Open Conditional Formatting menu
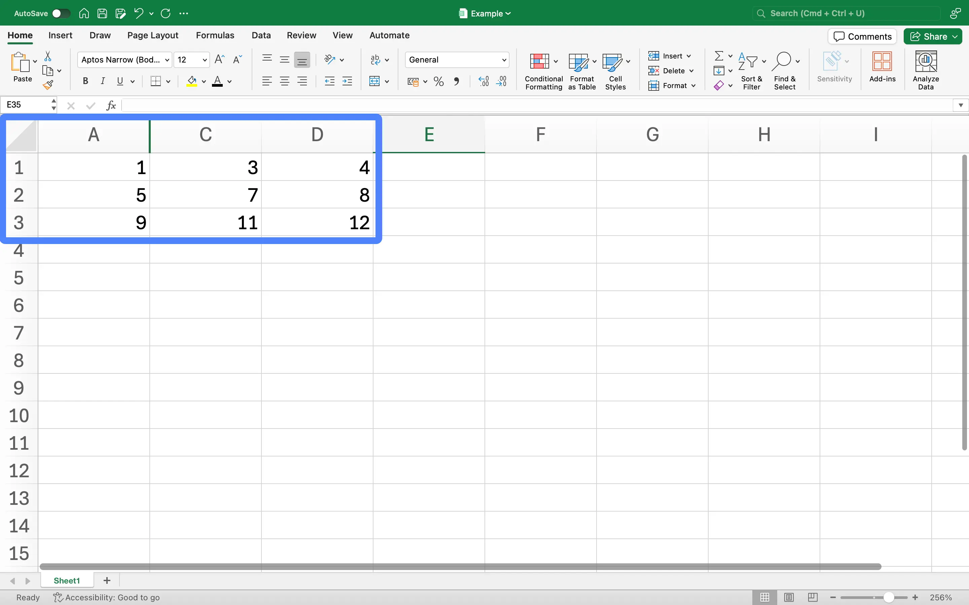Image resolution: width=969 pixels, height=605 pixels. (543, 71)
